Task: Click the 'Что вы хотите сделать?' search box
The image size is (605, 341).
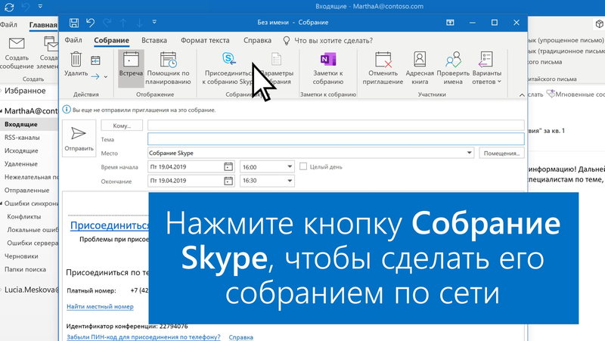Action: click(x=334, y=41)
